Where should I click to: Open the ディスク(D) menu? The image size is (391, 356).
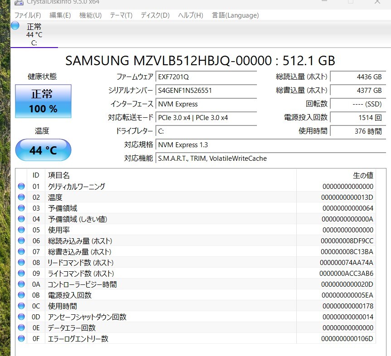[155, 15]
